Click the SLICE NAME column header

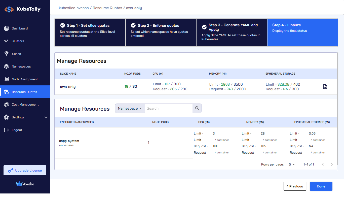pyautogui.click(x=68, y=74)
